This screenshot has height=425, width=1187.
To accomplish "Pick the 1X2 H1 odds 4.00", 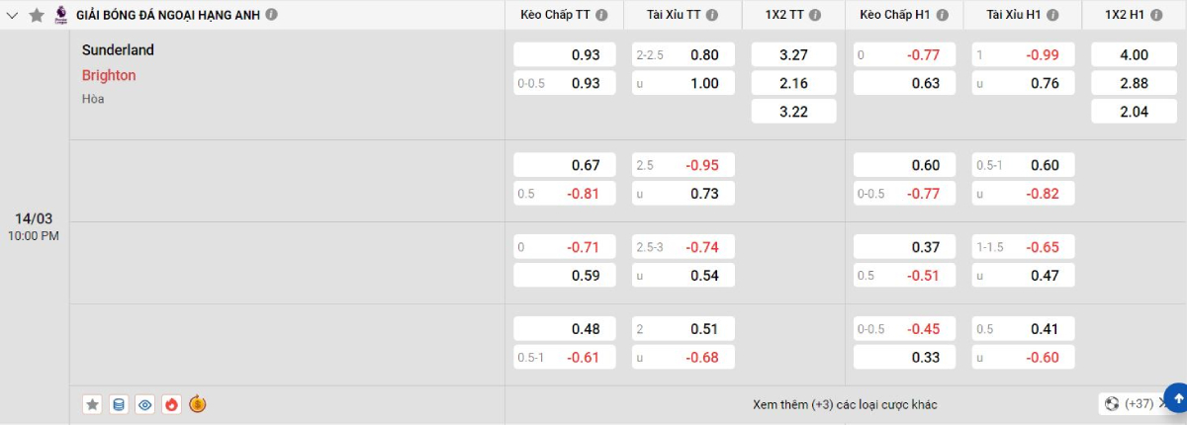I will 1134,55.
